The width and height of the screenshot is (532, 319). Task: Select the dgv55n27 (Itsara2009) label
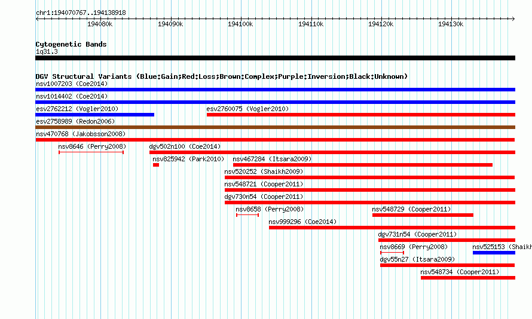tap(417, 259)
